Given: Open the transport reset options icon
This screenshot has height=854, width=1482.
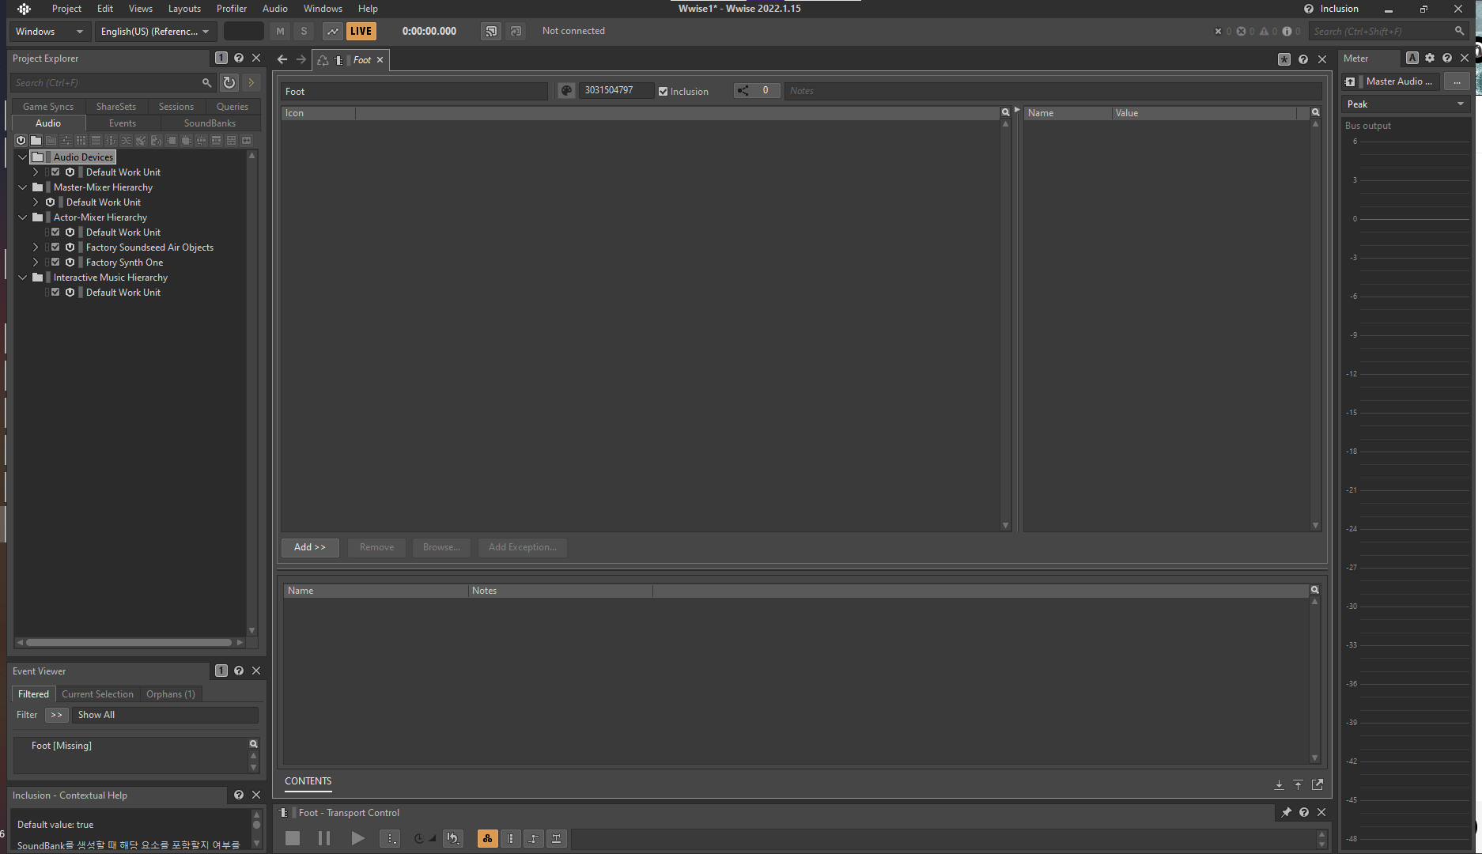Looking at the screenshot, I should click(x=453, y=838).
